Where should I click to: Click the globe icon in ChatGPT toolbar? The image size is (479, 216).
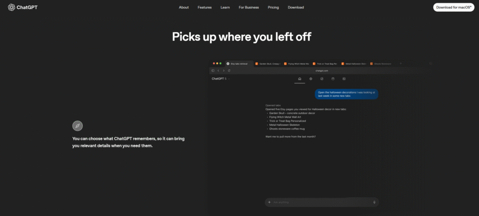point(311,79)
